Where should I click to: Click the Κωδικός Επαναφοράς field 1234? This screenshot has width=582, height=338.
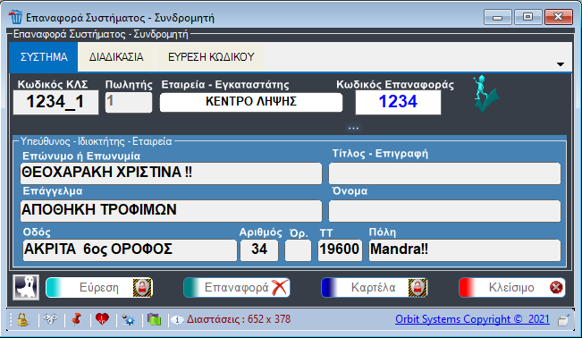398,102
